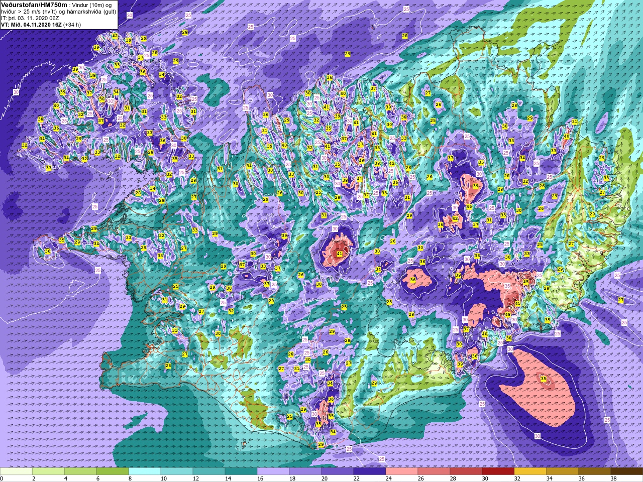Pick the 6–8 m/s olive green legend swatch
Image resolution: width=643 pixels, height=482 pixels.
click(x=113, y=472)
